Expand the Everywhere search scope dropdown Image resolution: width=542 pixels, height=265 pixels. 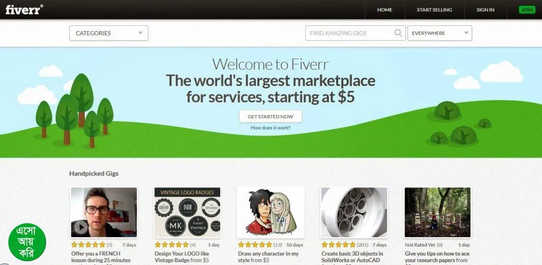click(440, 33)
